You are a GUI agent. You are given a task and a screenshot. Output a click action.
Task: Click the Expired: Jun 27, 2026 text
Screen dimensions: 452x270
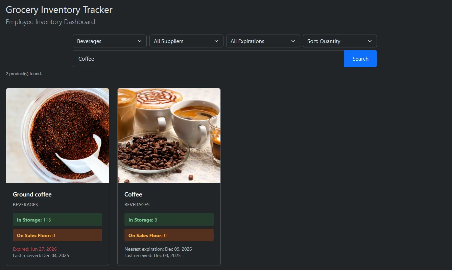click(35, 249)
